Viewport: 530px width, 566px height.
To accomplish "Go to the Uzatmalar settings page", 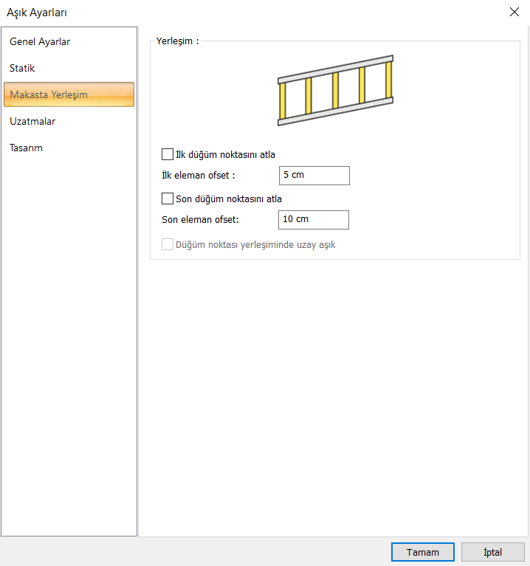I will 32,122.
